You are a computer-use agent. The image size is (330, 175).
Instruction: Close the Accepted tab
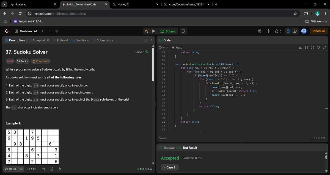(48, 40)
